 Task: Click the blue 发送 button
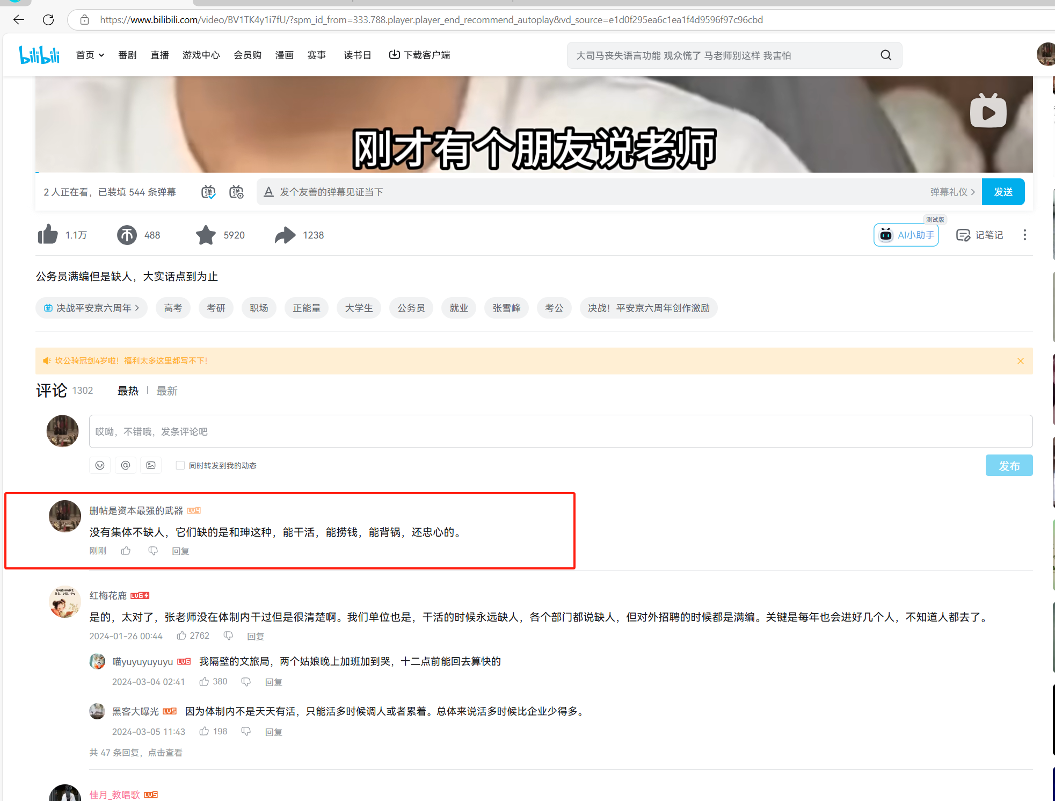point(1003,192)
